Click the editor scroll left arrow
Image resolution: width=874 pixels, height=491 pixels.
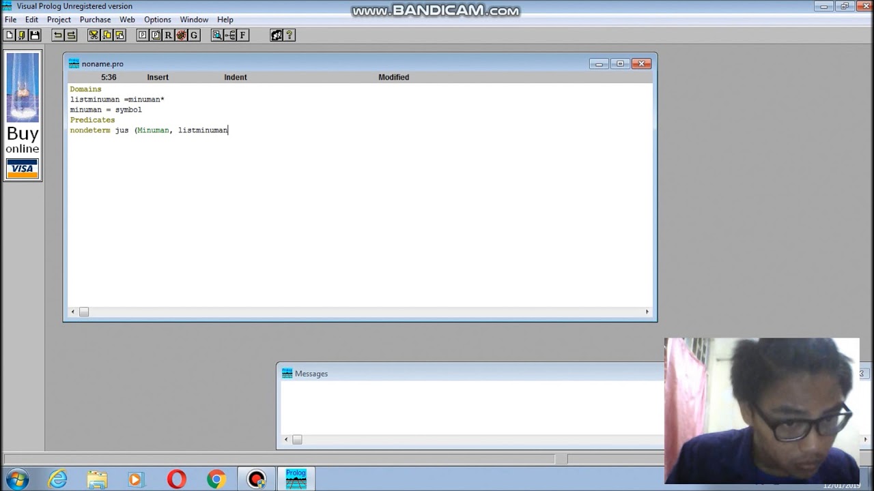(73, 312)
